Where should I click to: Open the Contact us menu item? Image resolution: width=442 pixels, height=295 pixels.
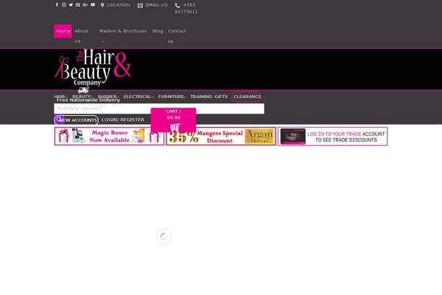click(177, 36)
